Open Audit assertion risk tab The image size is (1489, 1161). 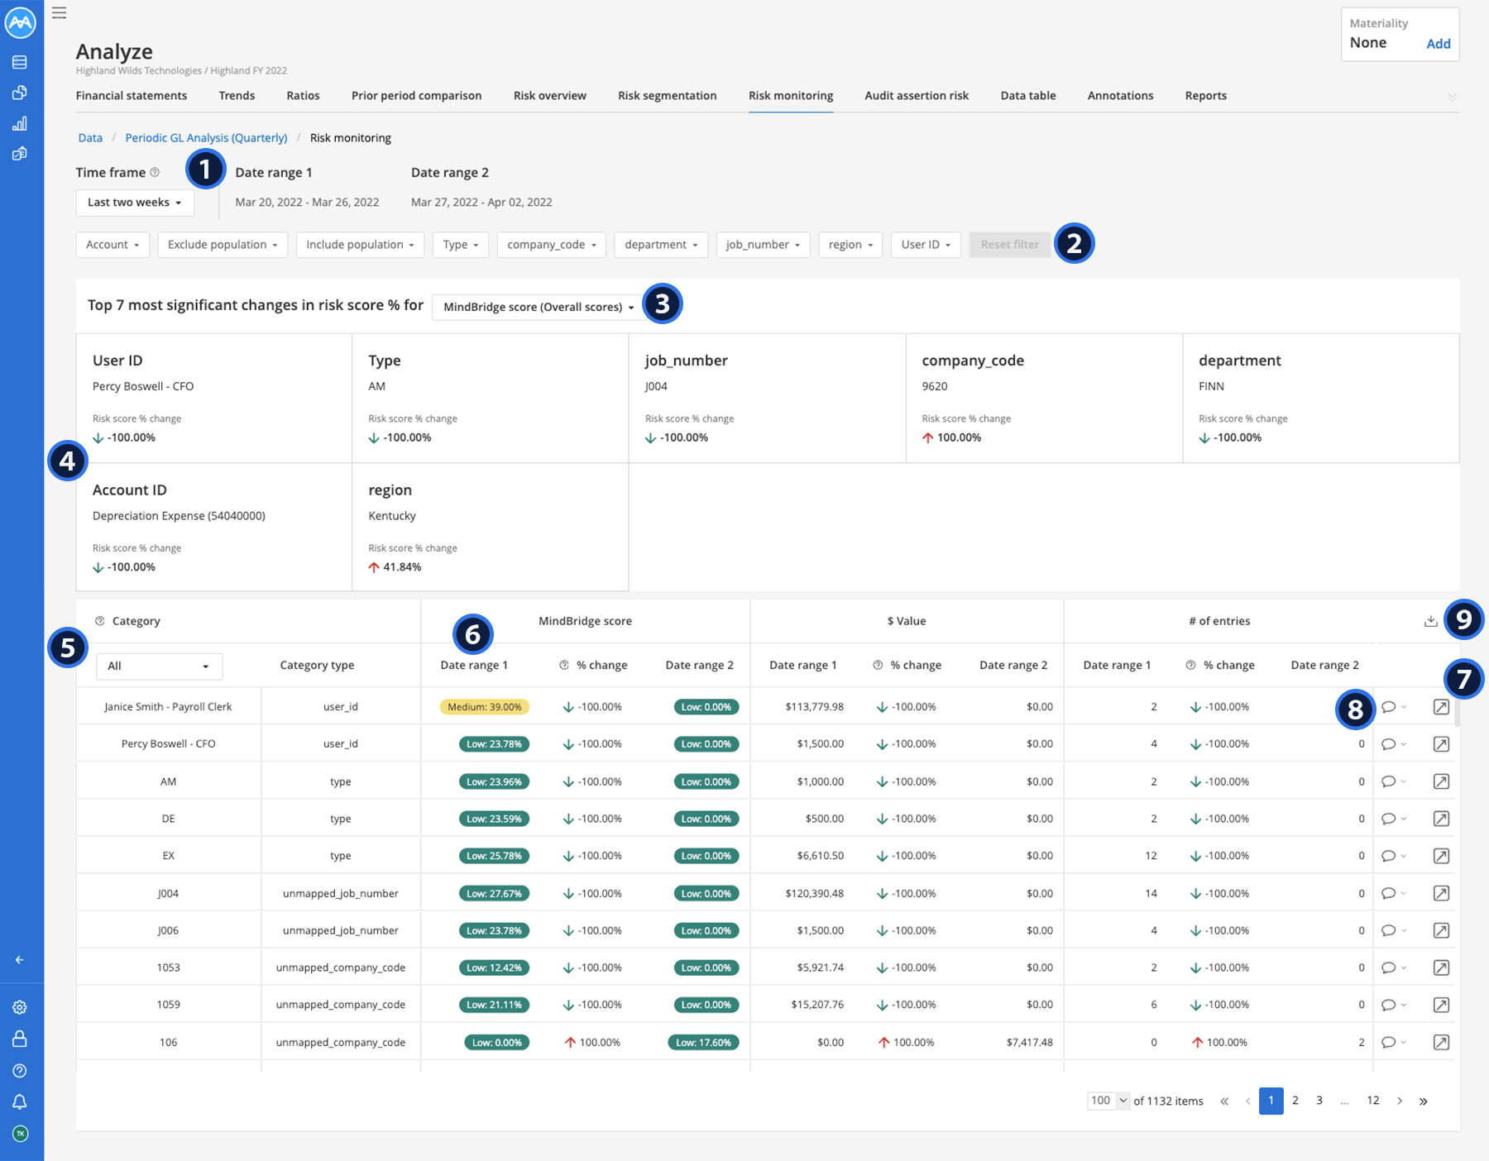point(917,96)
